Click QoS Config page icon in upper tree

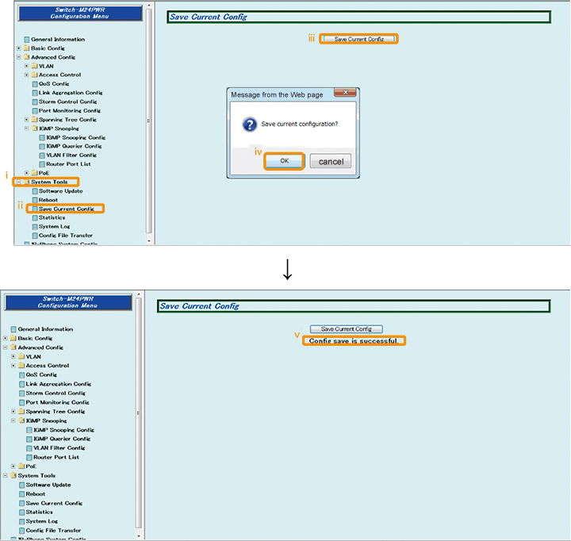point(34,84)
